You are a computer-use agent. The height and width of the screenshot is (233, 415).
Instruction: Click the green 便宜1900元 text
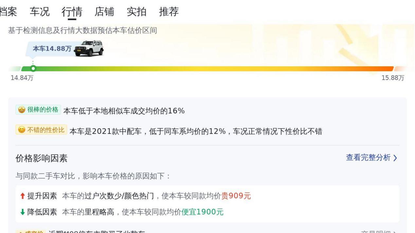pos(202,212)
